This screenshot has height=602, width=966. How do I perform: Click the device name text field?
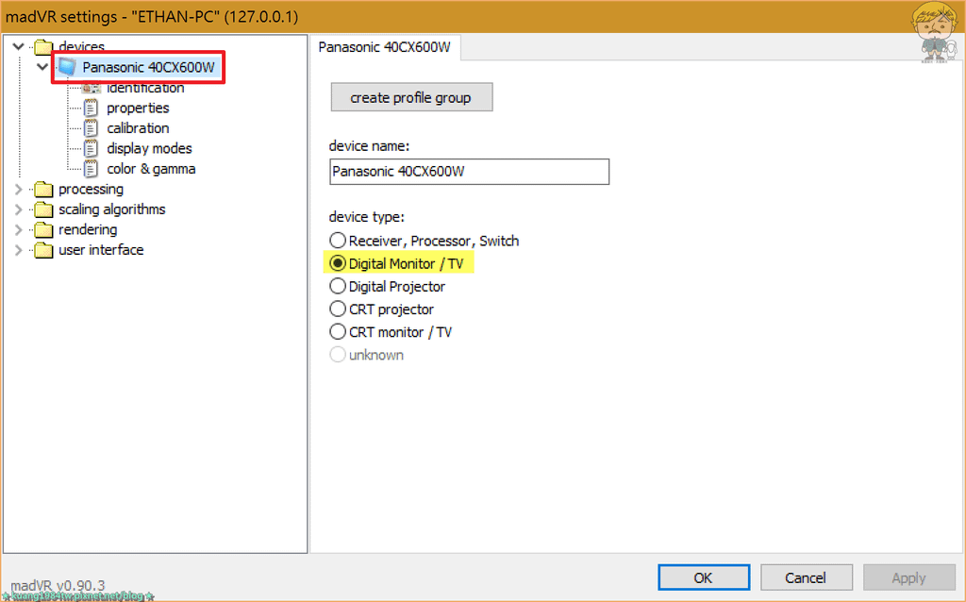pos(470,172)
